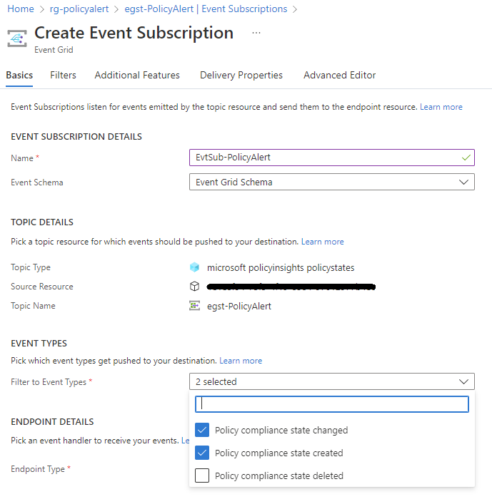
Task: Uncheck Policy compliance state created
Action: [x=202, y=453]
